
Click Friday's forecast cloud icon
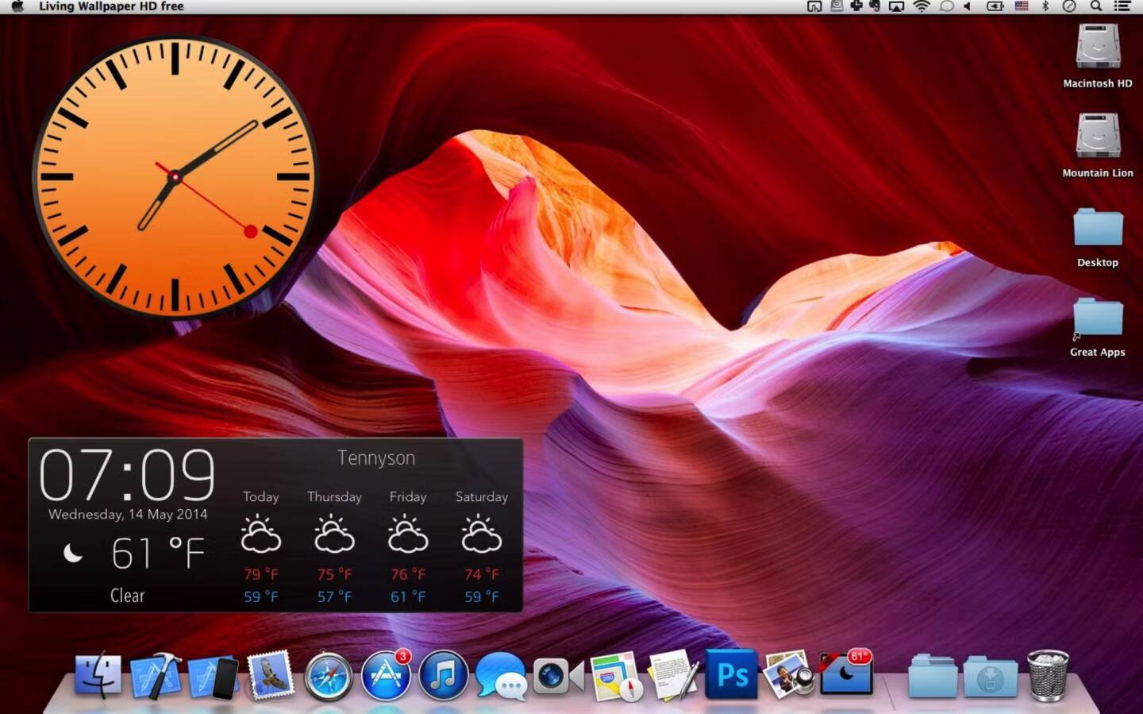click(x=408, y=534)
